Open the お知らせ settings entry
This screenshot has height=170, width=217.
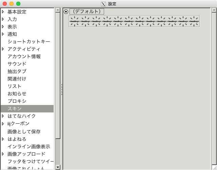[17, 94]
